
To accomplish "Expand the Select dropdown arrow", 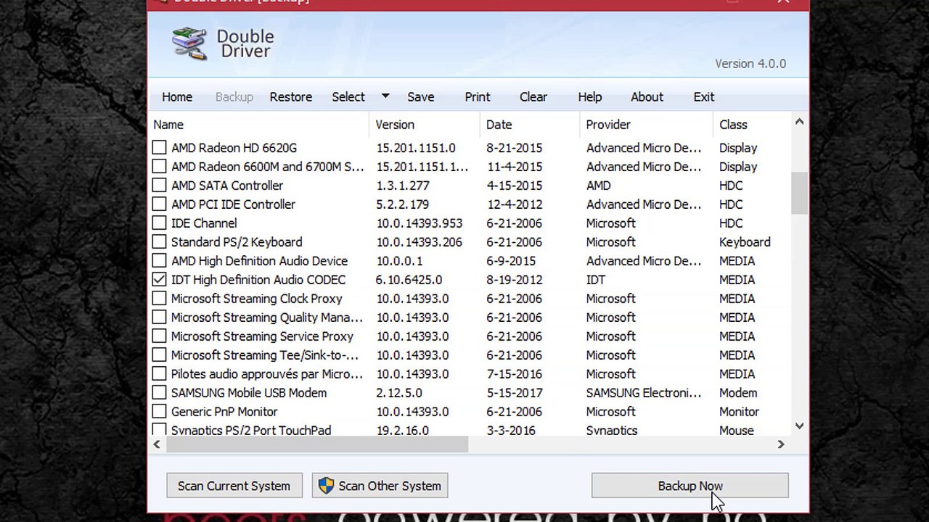I will [385, 96].
